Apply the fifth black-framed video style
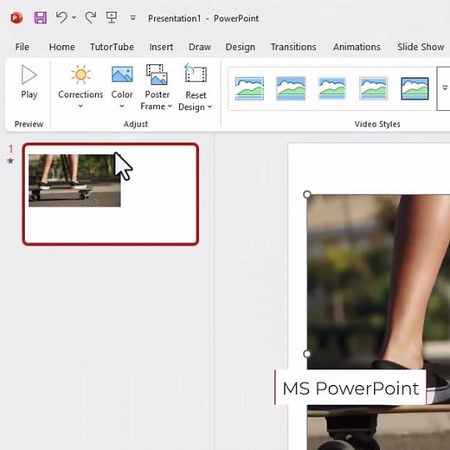The image size is (450, 450). 415,88
